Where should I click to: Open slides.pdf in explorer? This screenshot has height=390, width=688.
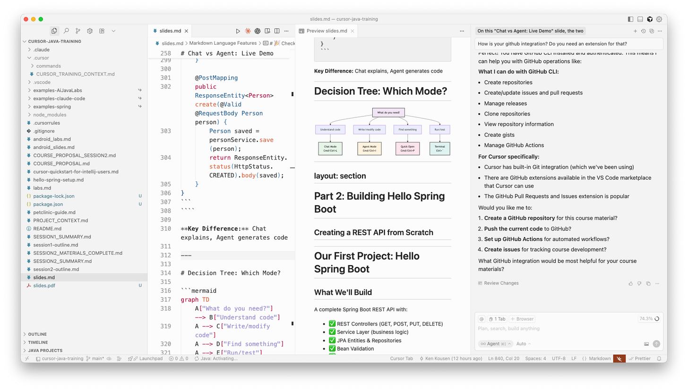[84, 286]
